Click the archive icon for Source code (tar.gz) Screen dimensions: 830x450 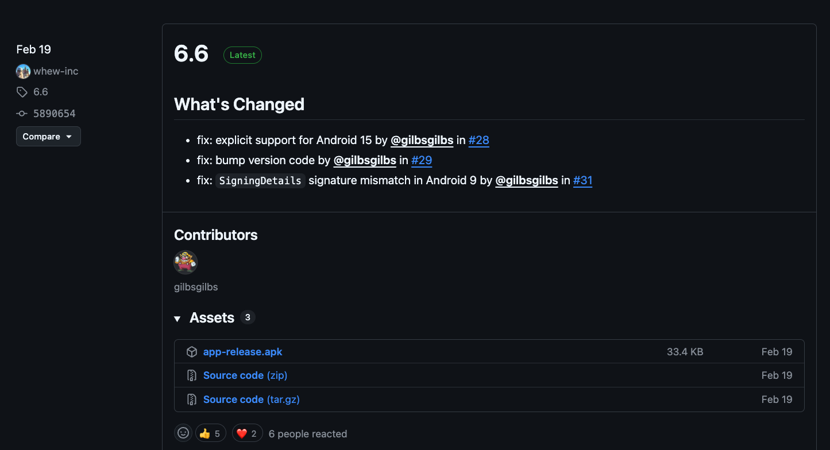point(192,399)
